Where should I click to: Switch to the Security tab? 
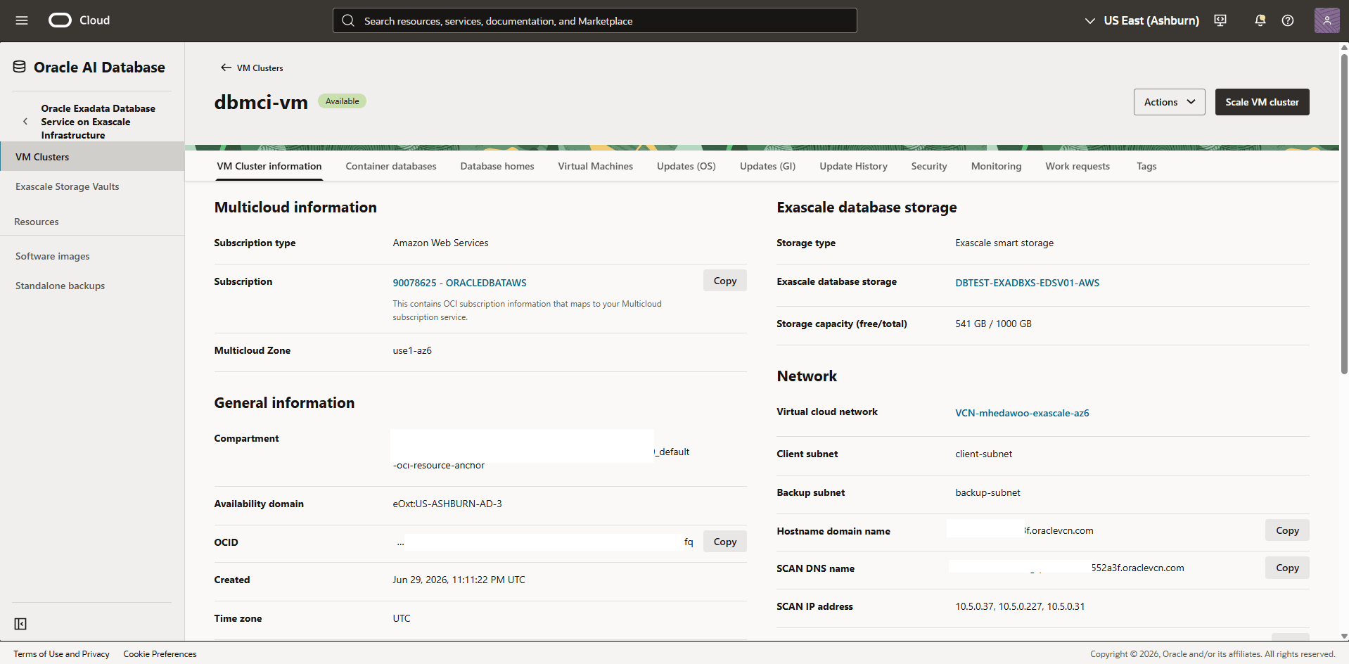[x=929, y=166]
